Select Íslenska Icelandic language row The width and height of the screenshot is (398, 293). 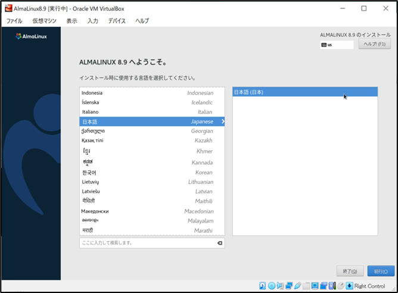coord(152,102)
